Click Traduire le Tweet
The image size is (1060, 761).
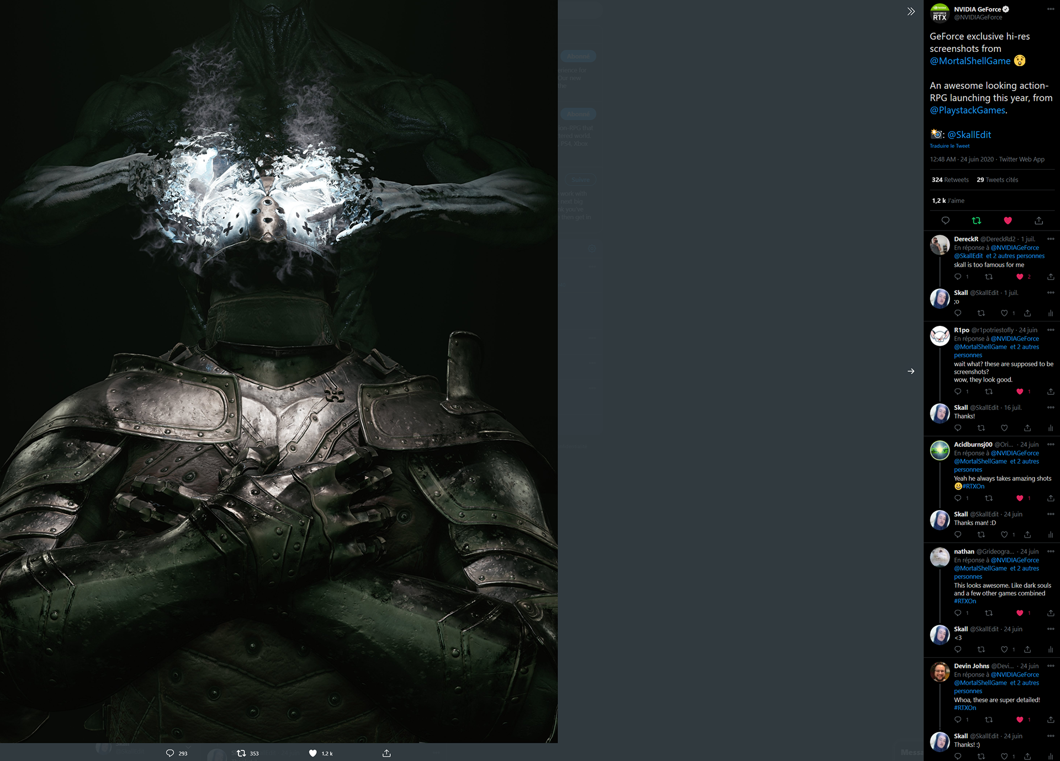[x=950, y=146]
